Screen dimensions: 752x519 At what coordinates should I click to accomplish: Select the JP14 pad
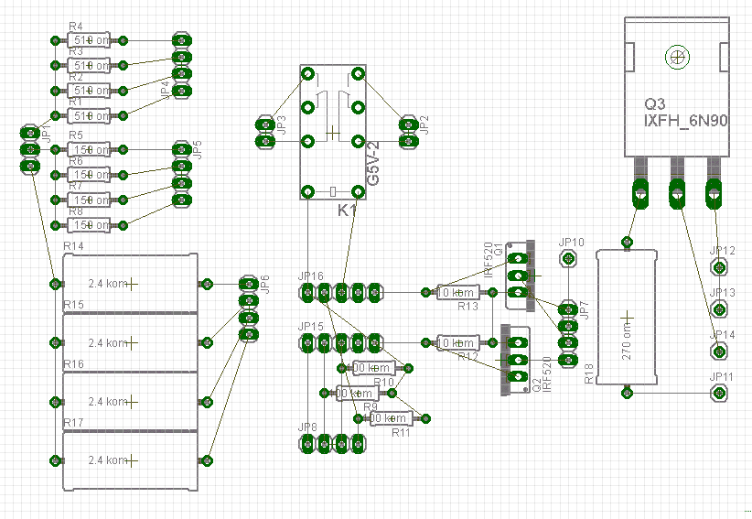[x=719, y=351]
